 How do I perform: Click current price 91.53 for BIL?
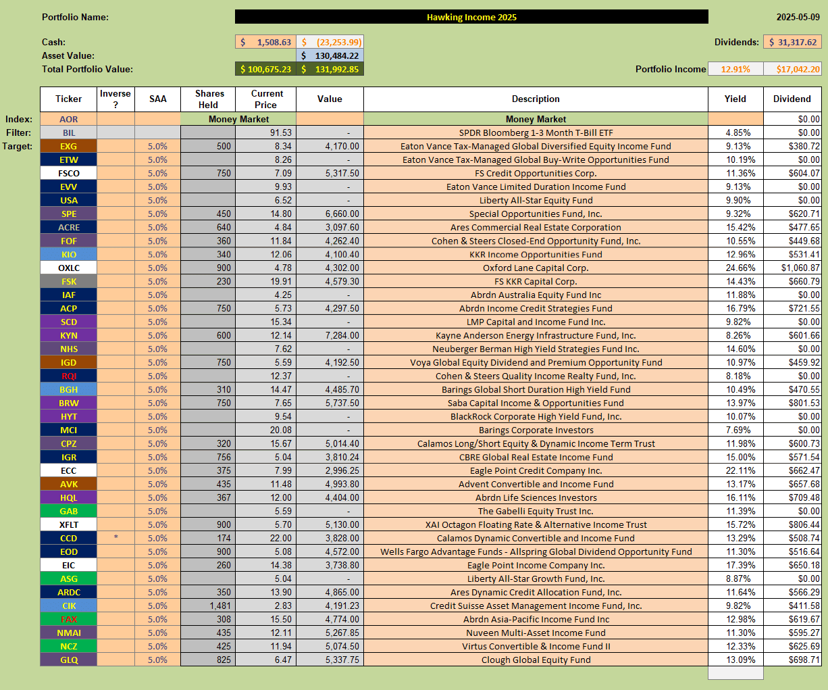point(266,132)
